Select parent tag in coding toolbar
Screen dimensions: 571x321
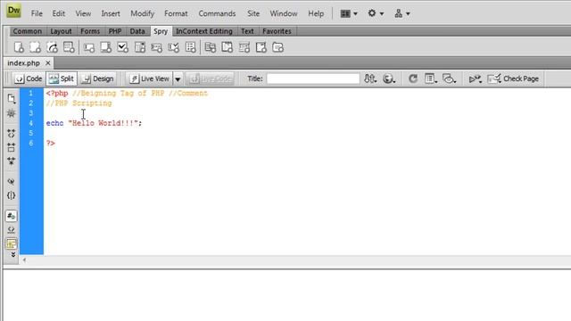(12, 181)
